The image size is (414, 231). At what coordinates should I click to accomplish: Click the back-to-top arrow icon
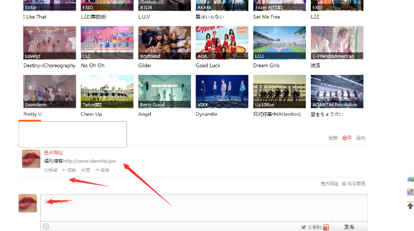pos(410,206)
